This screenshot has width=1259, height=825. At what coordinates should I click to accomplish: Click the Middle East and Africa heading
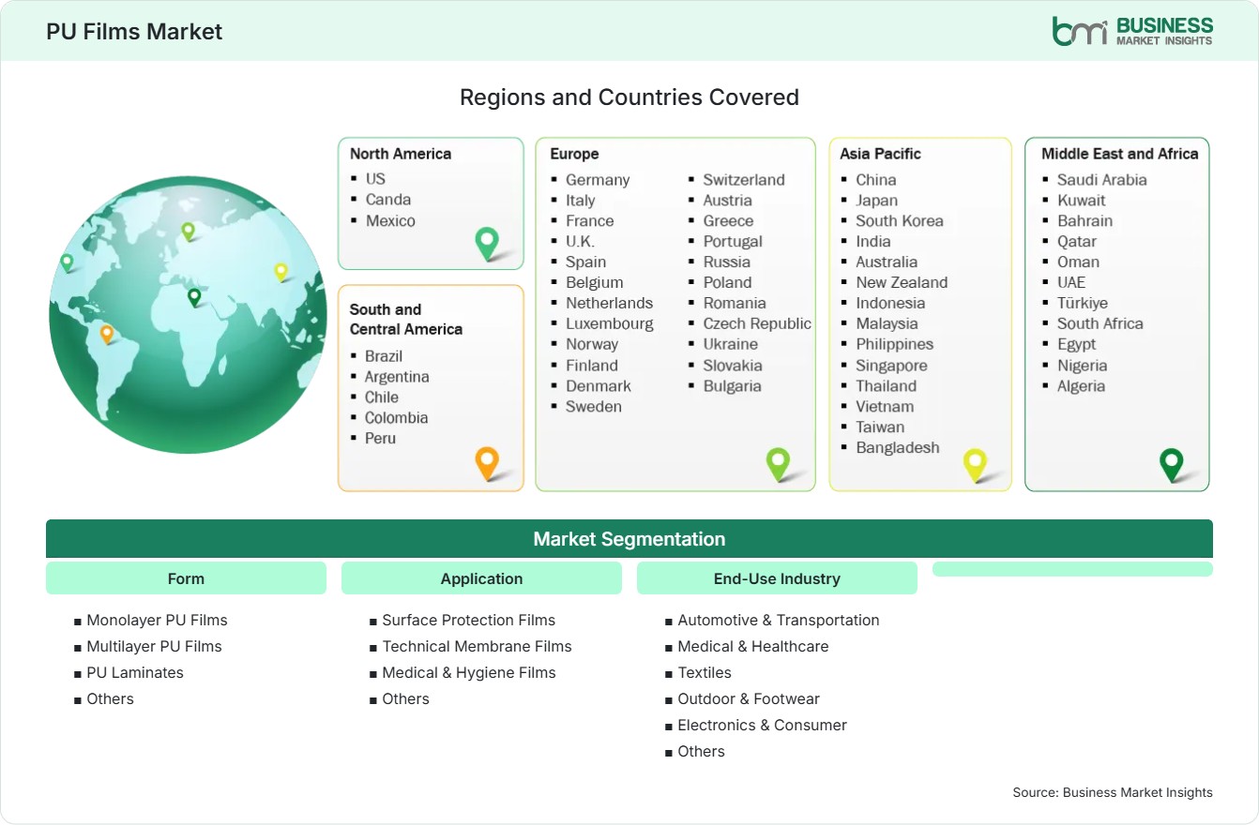pos(1120,154)
